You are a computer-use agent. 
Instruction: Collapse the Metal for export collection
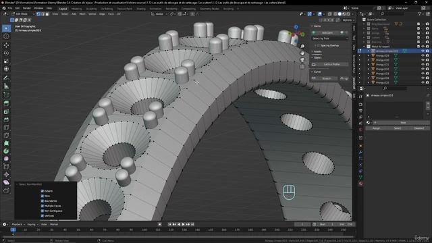pyautogui.click(x=364, y=47)
